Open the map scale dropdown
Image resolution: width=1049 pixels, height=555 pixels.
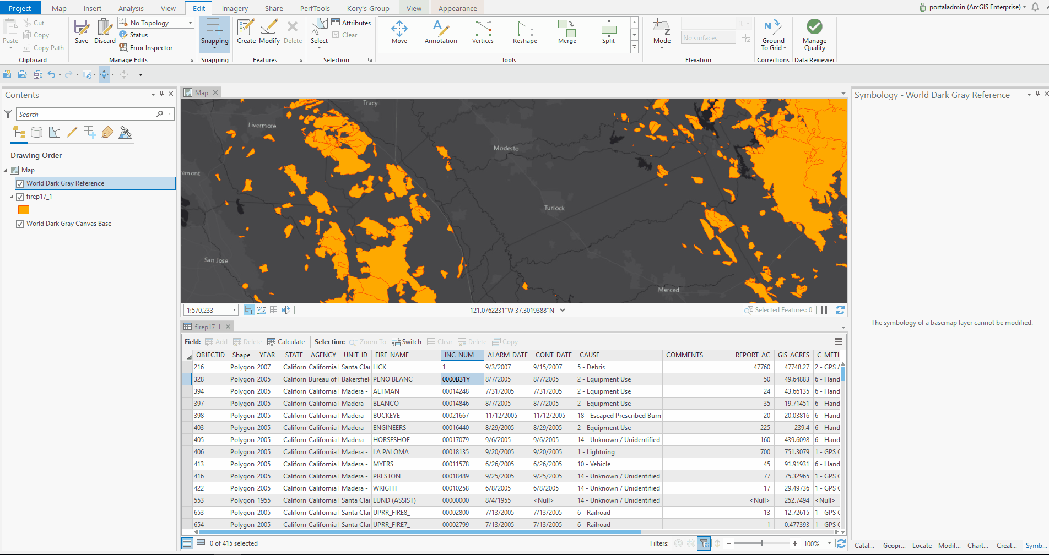tap(234, 310)
